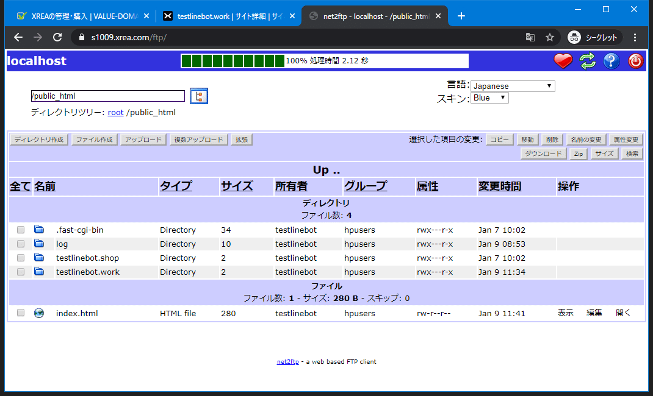Click the power icon to log out

[635, 61]
